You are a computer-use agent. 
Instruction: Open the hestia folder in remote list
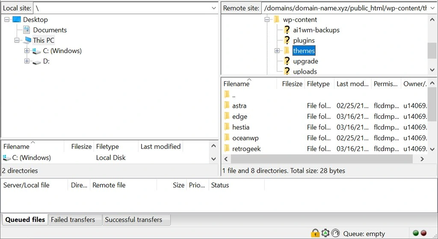(x=240, y=127)
